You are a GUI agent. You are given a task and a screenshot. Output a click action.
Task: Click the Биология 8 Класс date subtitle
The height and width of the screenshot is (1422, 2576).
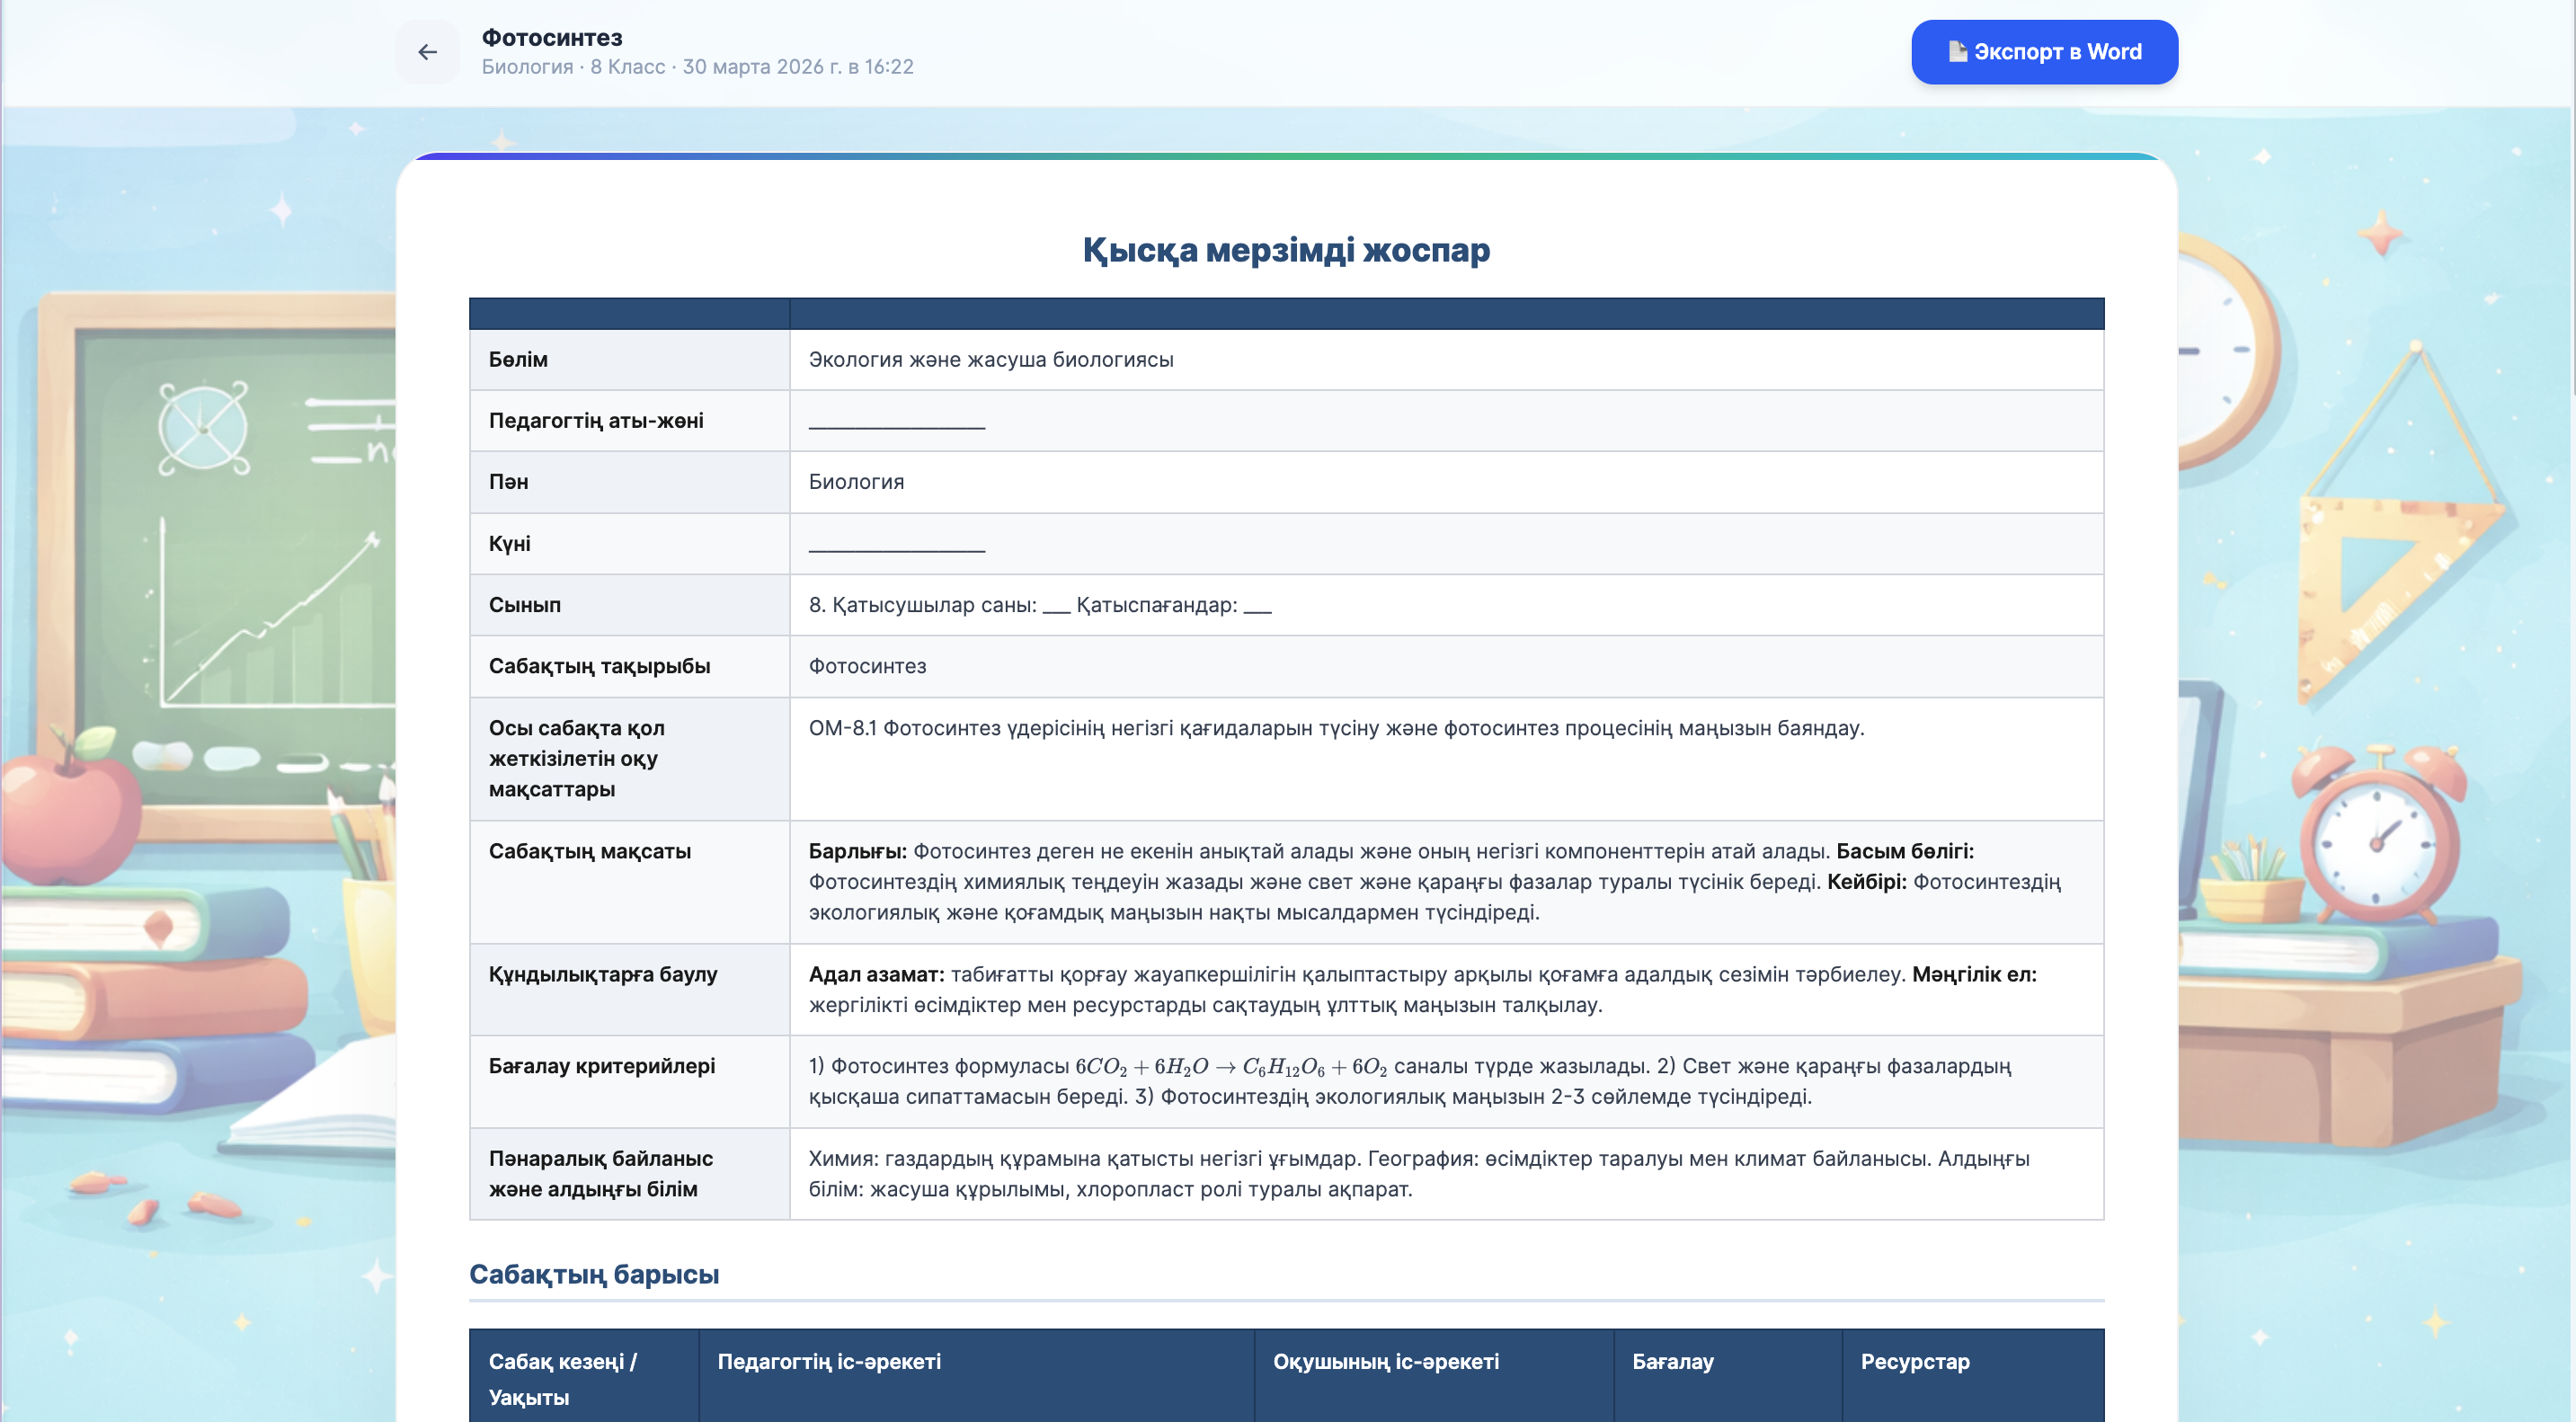click(x=697, y=67)
